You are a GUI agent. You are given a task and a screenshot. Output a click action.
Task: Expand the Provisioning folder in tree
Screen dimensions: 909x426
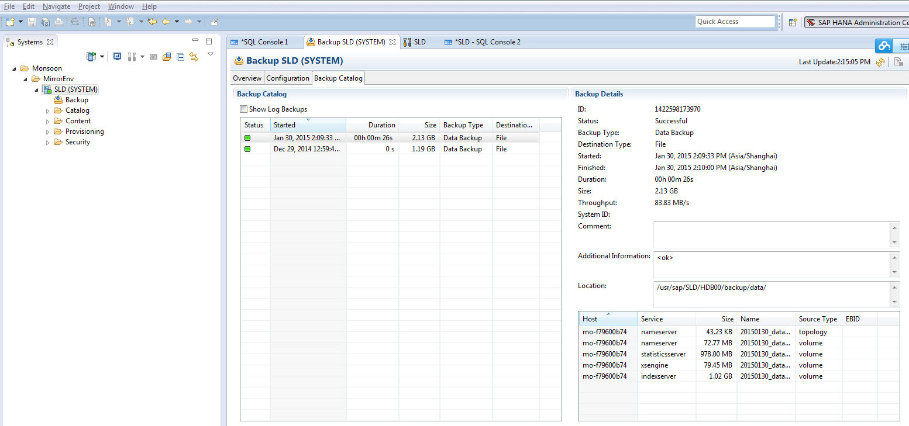48,131
